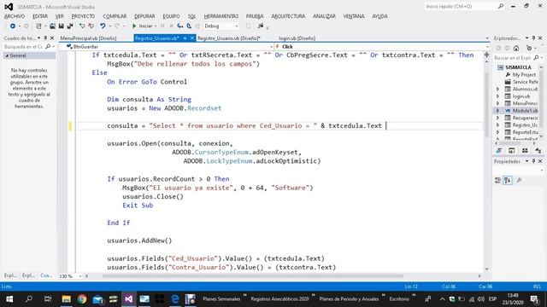
Task: Click the Cua... bottom panel tab
Action: point(46,275)
